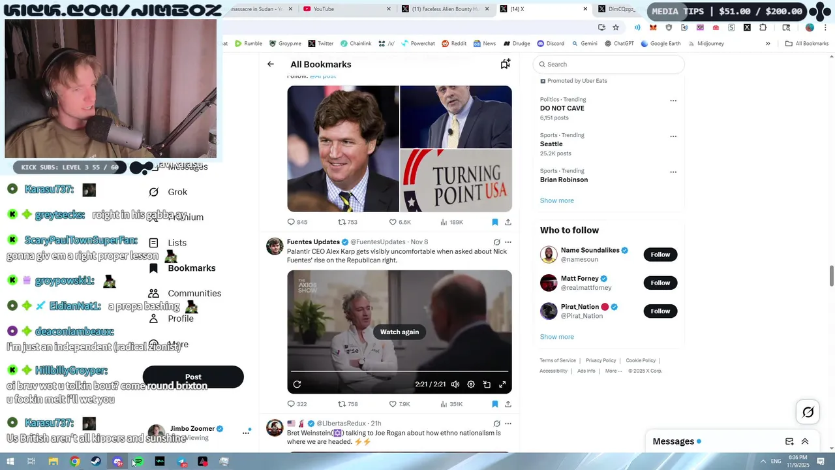Open the Post compose button
This screenshot has height=470, width=835.
pos(193,377)
